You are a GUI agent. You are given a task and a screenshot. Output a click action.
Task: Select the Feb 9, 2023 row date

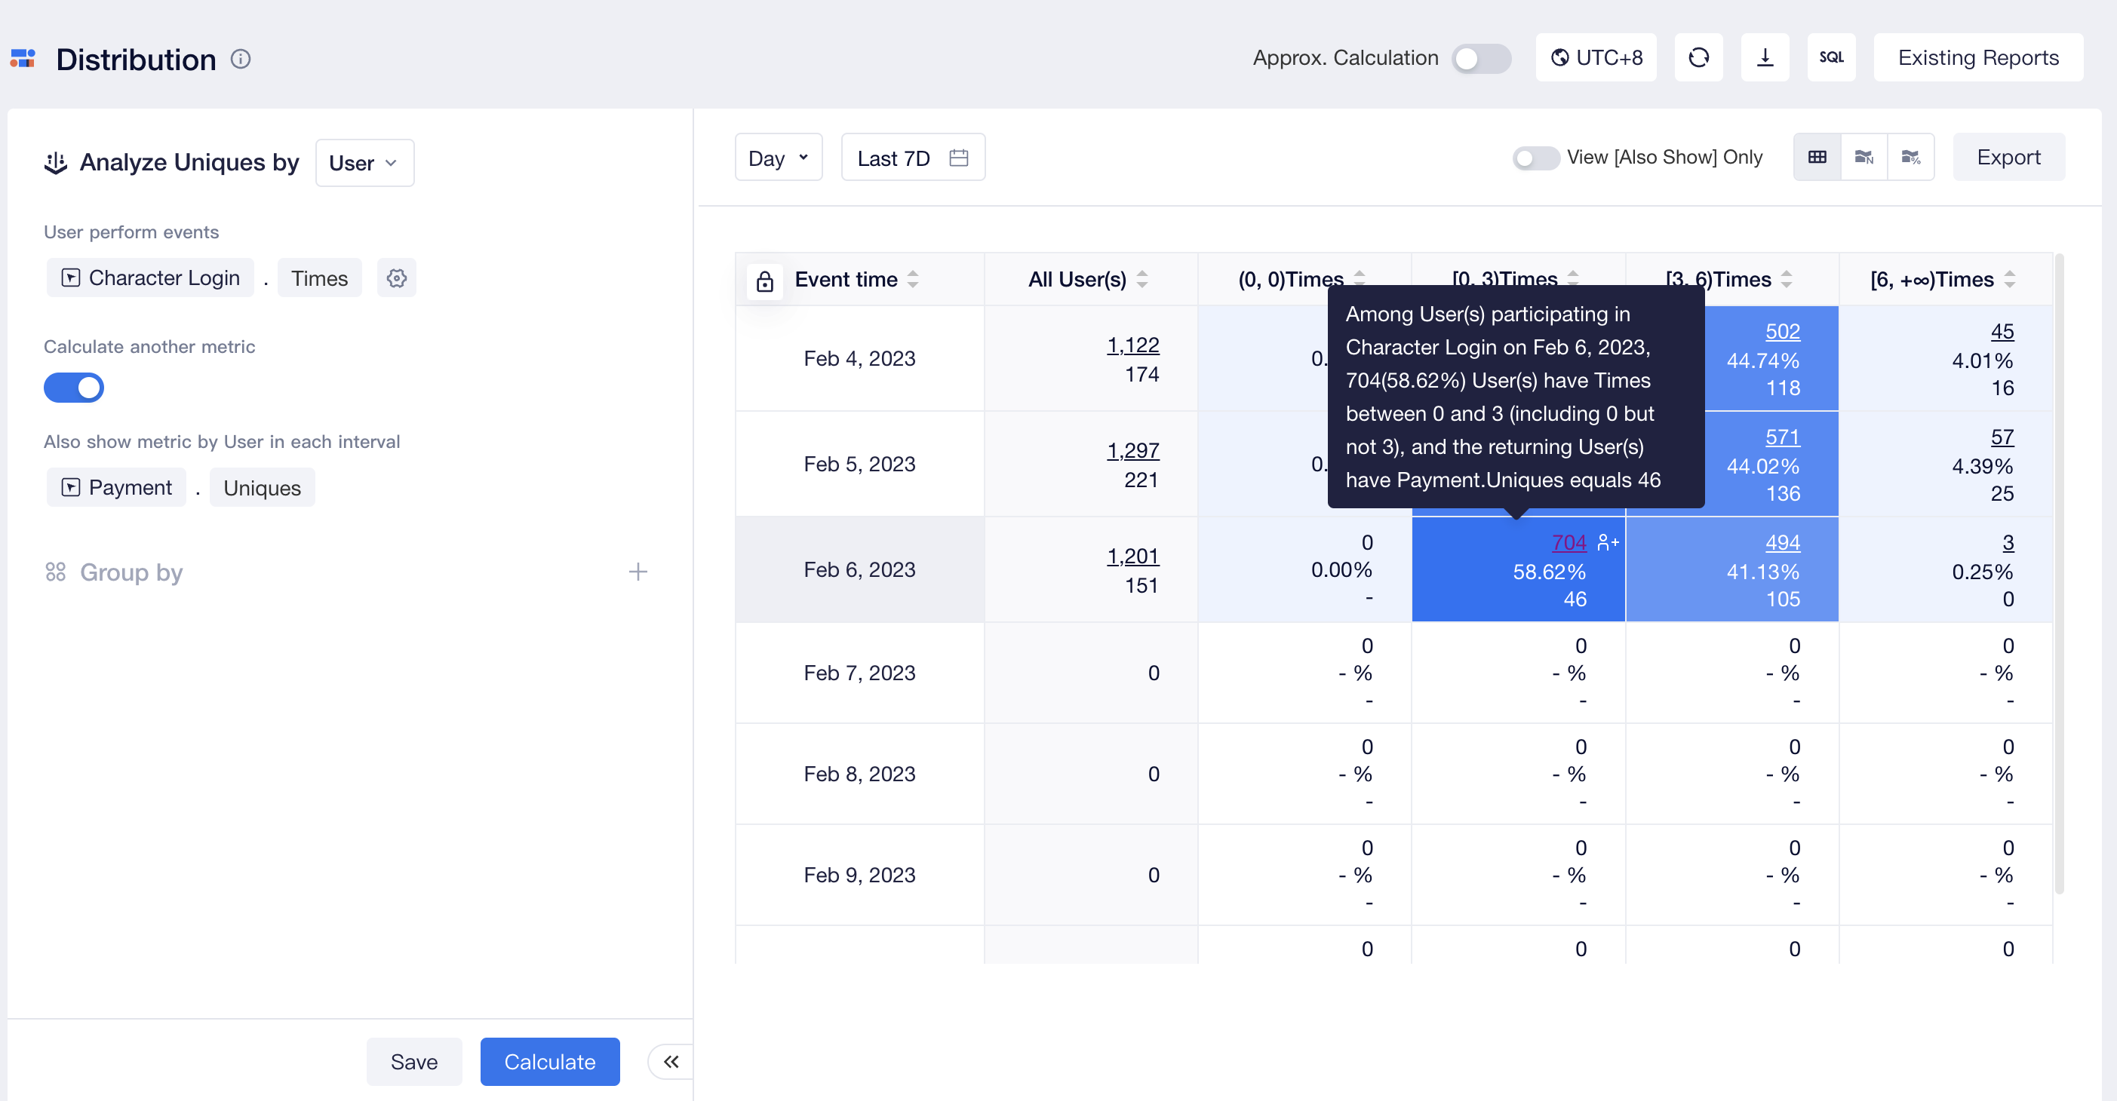[x=859, y=875]
